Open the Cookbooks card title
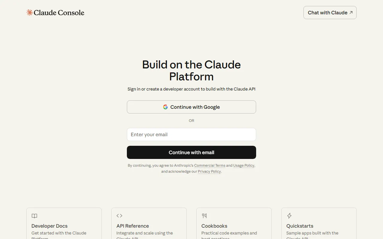Viewport: 383px width, 239px height. pos(214,226)
